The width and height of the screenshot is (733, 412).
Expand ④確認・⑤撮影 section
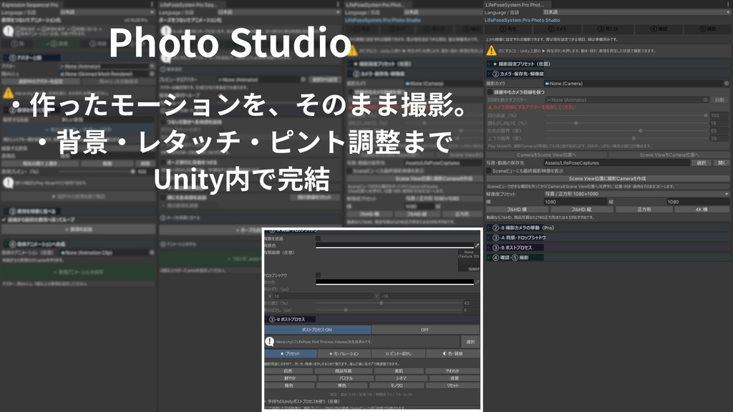608,257
